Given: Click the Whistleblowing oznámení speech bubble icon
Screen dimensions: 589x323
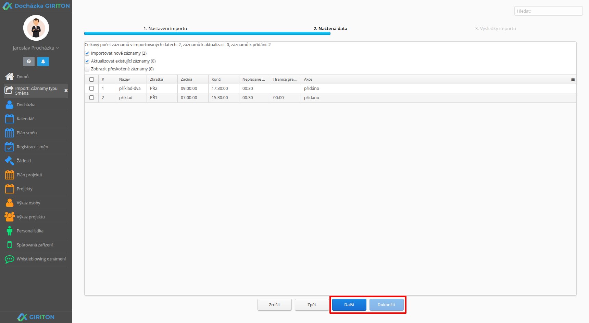Looking at the screenshot, I should tap(10, 259).
